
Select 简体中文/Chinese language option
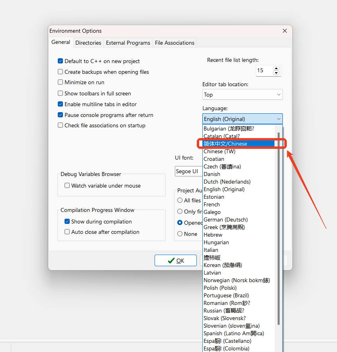click(x=239, y=144)
